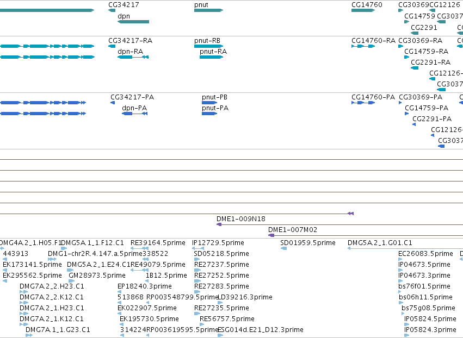
Task: Select the CG14760 gene label
Action: (367, 5)
